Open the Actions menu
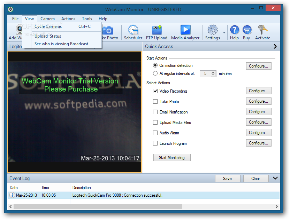 [x=68, y=19]
